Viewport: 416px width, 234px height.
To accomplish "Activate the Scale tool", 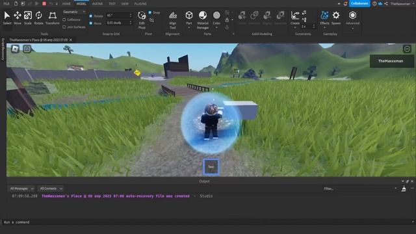I will 27,18.
